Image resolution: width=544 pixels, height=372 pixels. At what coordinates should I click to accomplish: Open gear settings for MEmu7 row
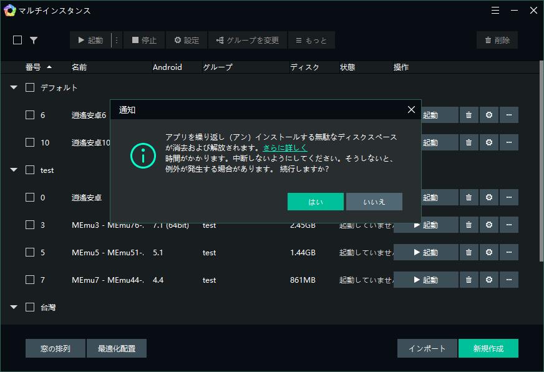coord(489,280)
